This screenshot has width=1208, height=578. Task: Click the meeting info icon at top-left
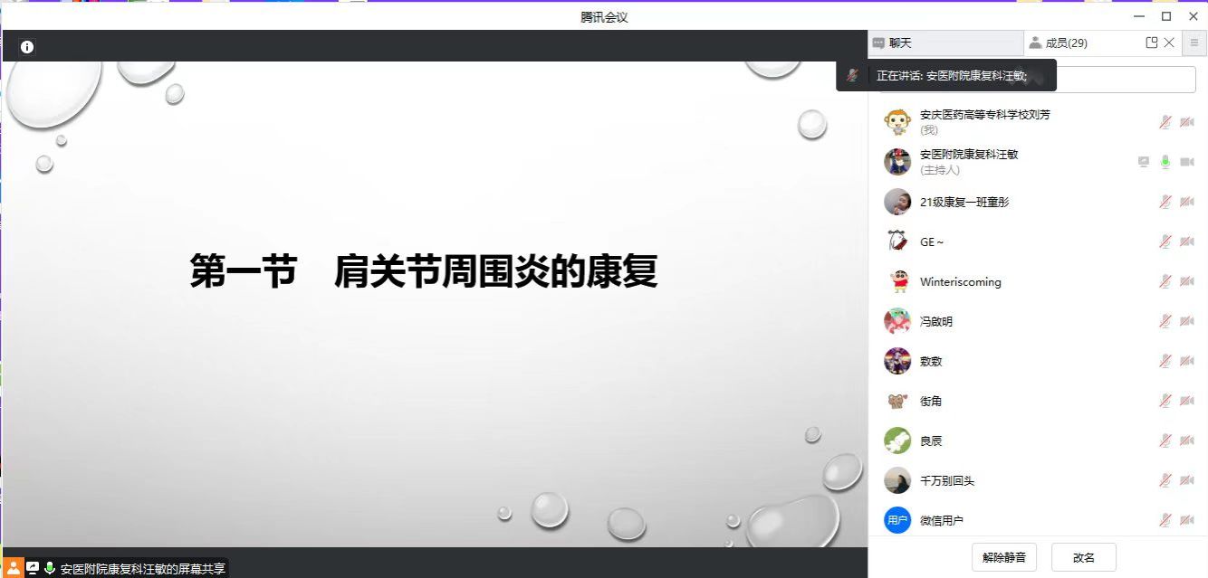[x=27, y=47]
